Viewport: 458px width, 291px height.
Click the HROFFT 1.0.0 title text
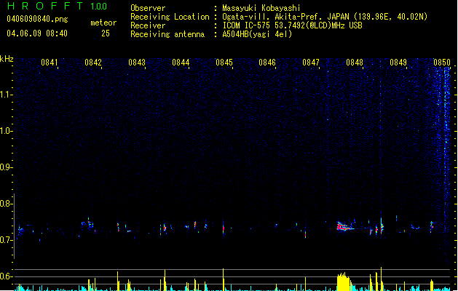[58, 6]
